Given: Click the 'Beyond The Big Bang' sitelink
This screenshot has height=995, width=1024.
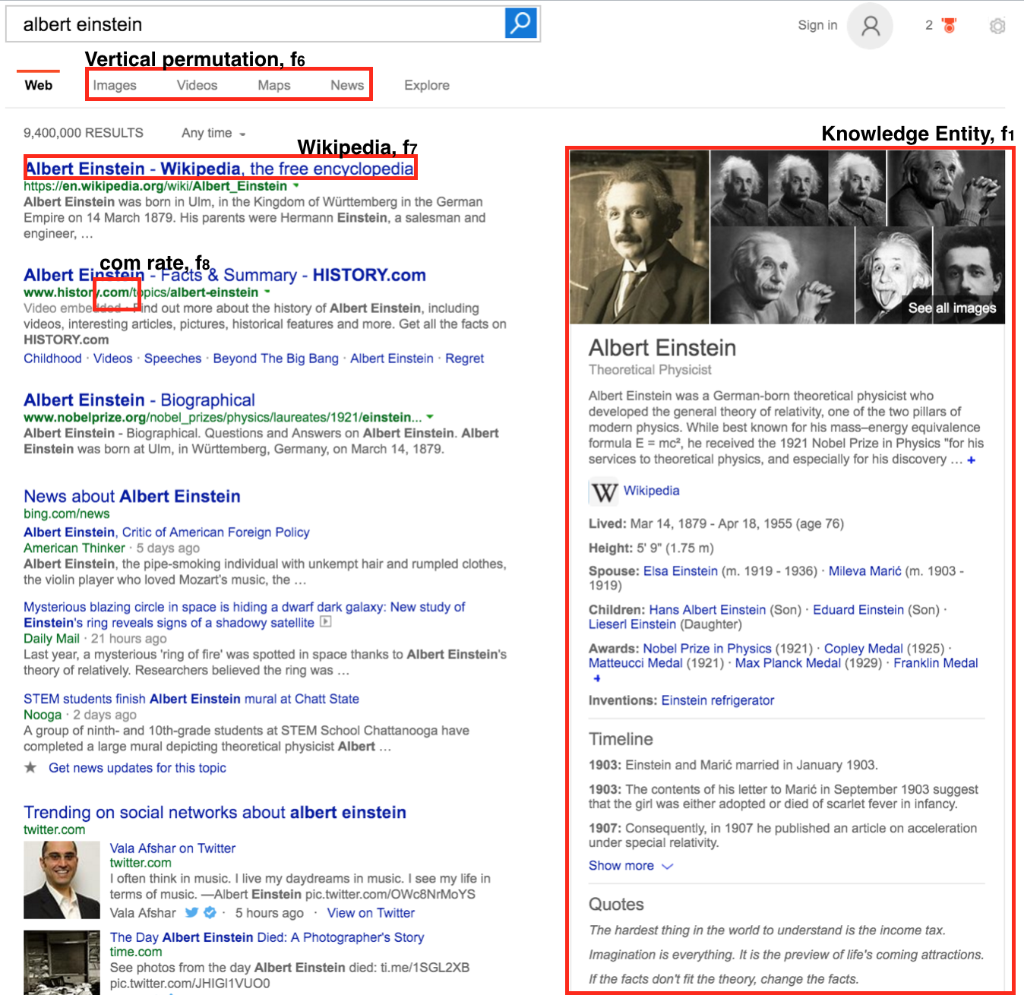Looking at the screenshot, I should [x=276, y=359].
